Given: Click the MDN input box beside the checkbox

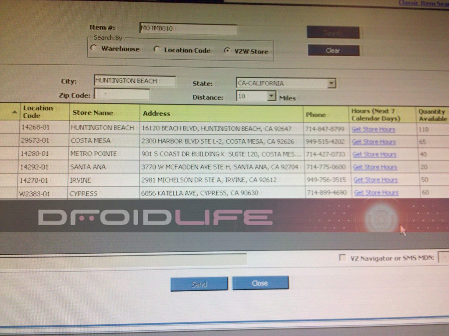Looking at the screenshot, I should point(444,257).
